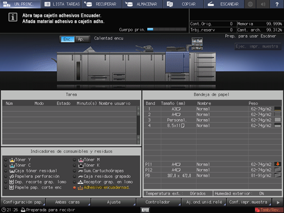Click the Tarea list scrollbar

(138, 125)
